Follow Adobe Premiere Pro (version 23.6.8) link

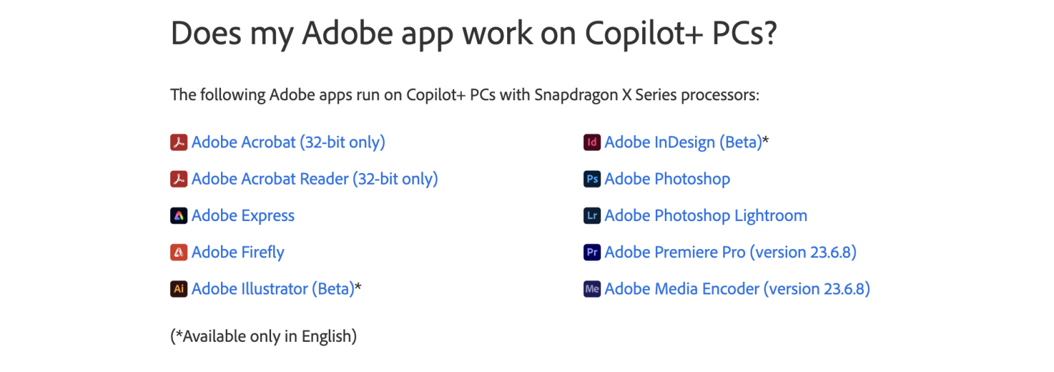[x=730, y=253]
